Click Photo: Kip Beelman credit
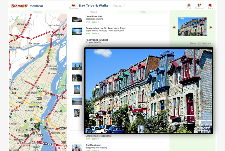Screen dimensions: 225x151 point(200,43)
